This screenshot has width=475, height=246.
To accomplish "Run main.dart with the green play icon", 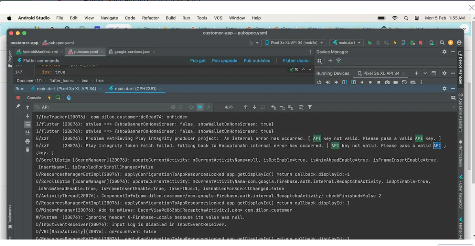I will coord(370,43).
